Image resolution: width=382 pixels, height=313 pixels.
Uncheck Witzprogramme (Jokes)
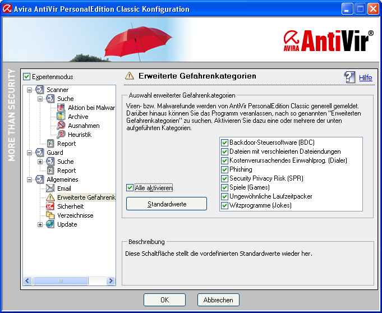pos(224,205)
